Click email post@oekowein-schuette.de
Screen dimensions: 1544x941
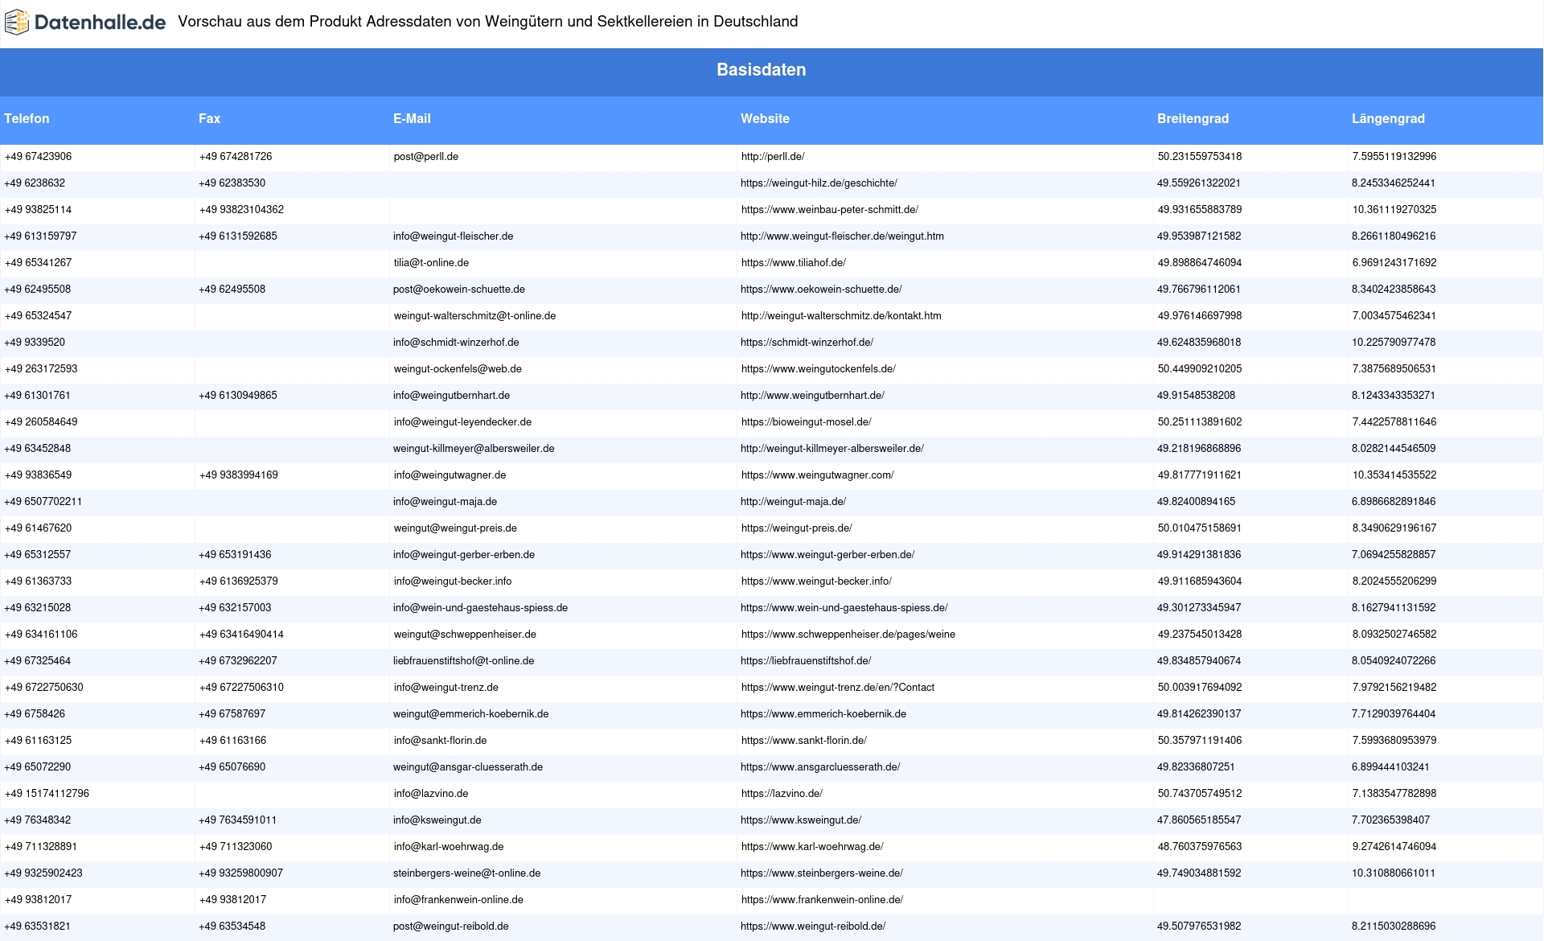[458, 290]
